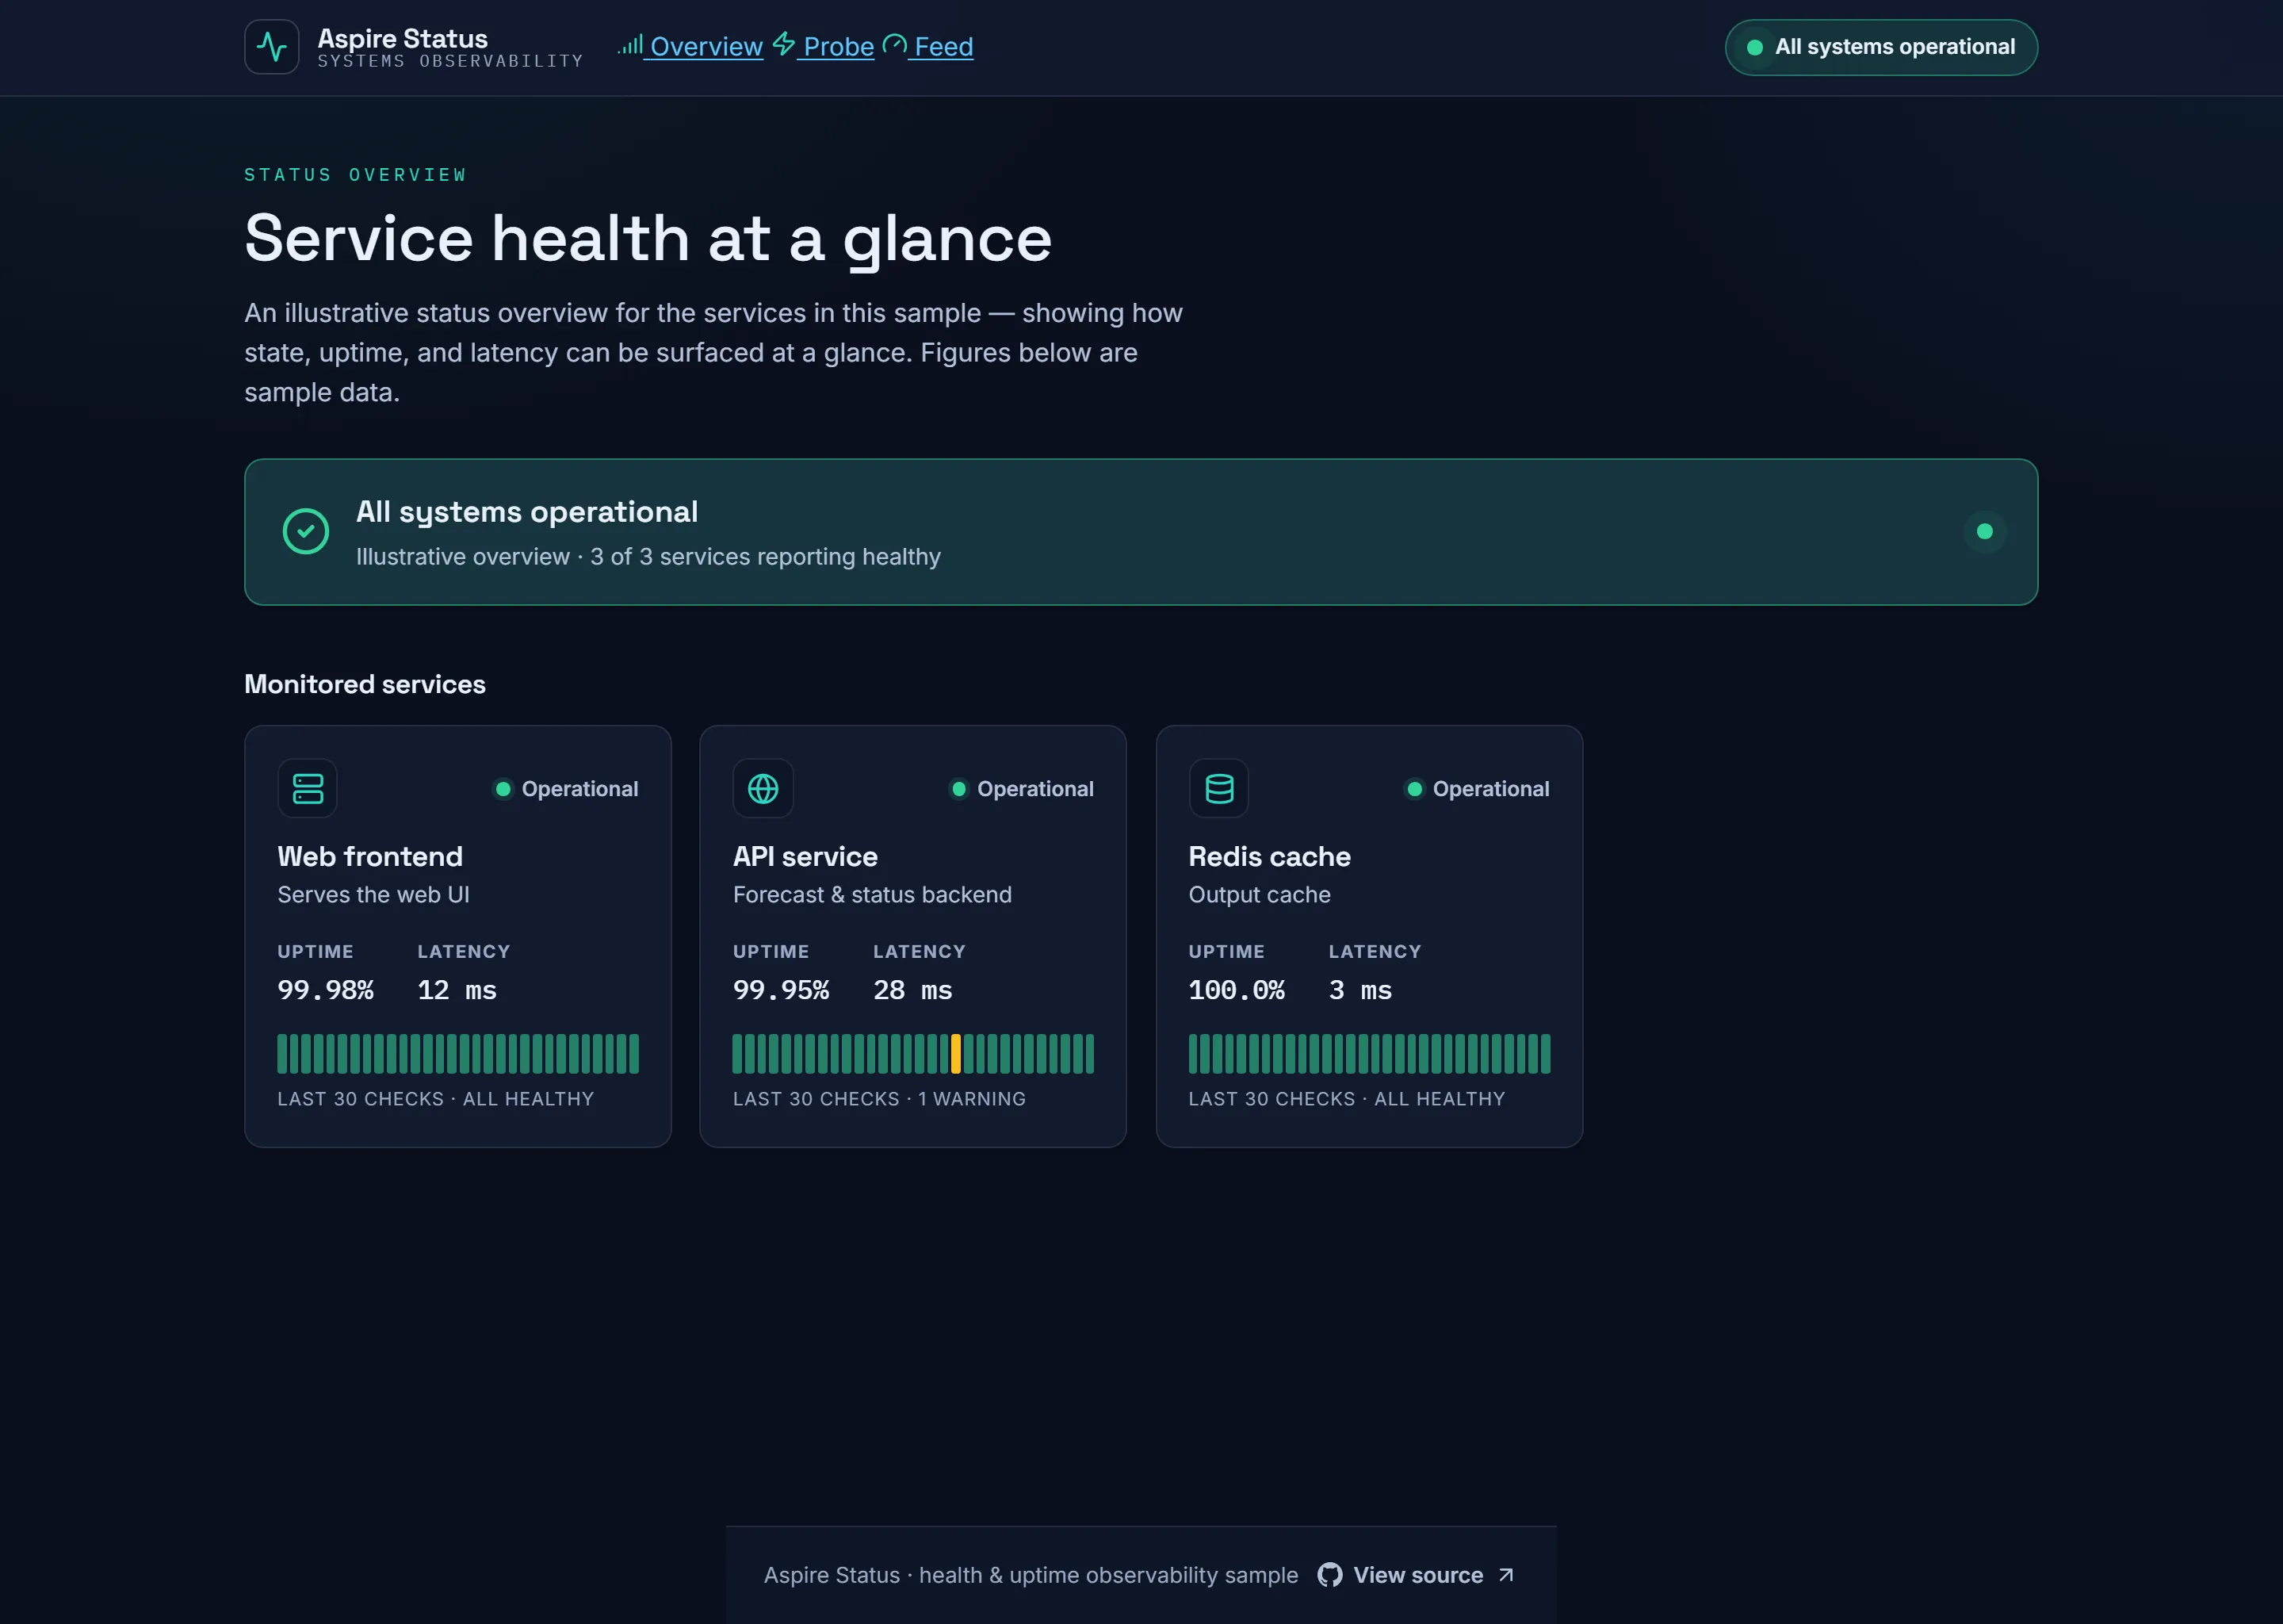Click Redis cache 'Last 30 checks · all healthy'
2283x1624 pixels.
(1346, 1099)
